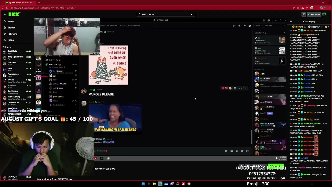The image size is (332, 187).
Task: Open Copilot Chat in the browser toolbar
Action: click(324, 8)
